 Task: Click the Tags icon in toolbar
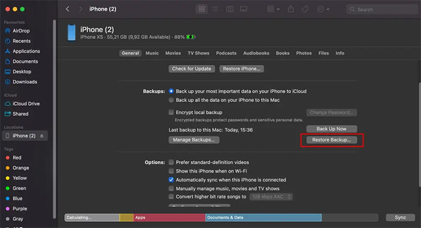click(x=305, y=9)
